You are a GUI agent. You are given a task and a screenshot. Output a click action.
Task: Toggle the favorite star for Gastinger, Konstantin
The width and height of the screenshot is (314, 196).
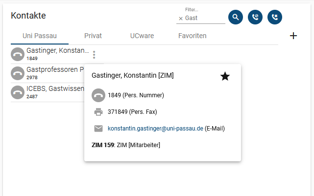click(225, 76)
